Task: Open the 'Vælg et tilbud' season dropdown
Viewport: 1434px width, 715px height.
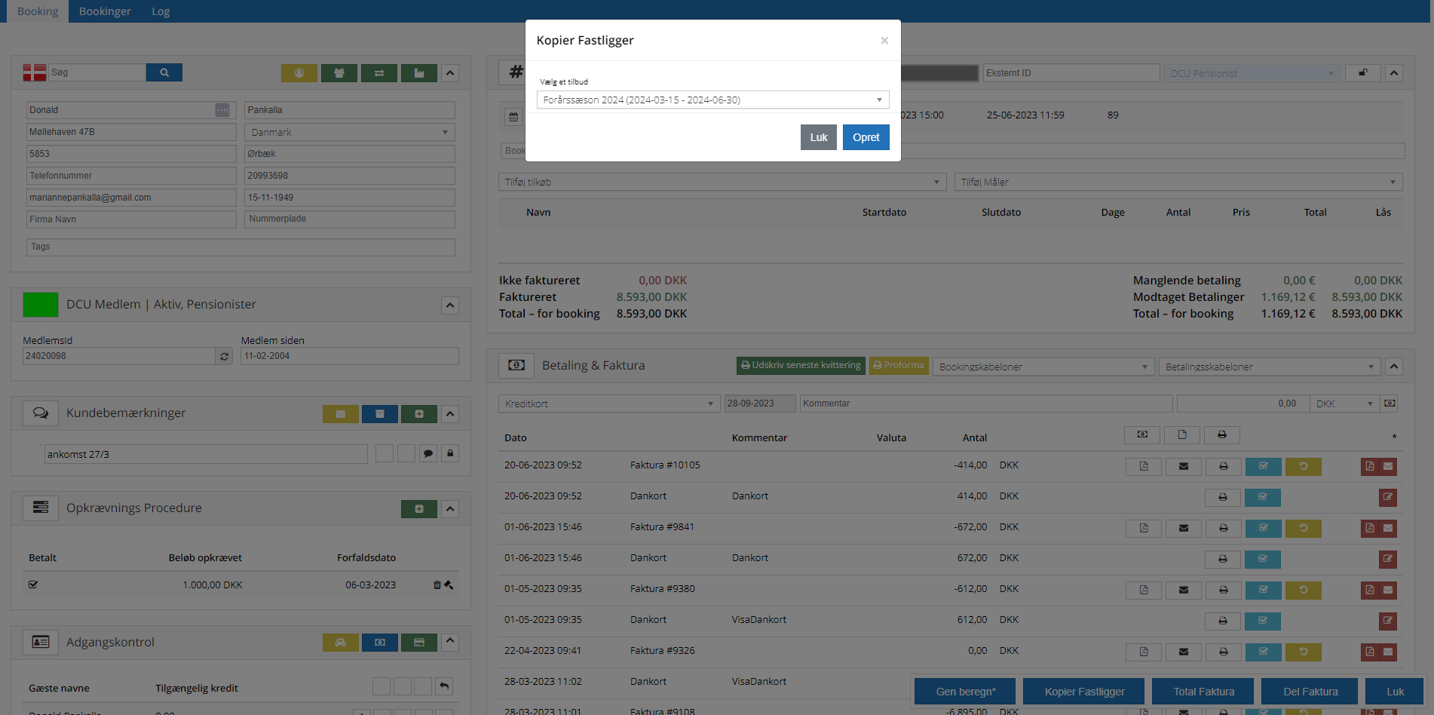Action: tap(712, 100)
